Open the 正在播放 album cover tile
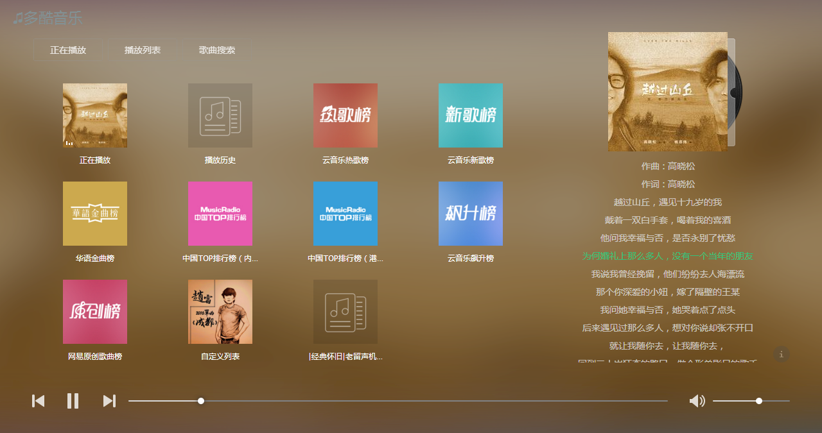The width and height of the screenshot is (822, 433). coord(95,115)
